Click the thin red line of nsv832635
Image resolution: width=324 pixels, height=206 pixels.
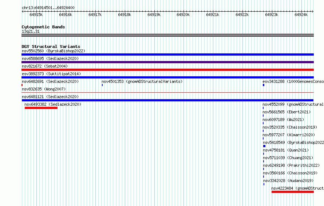(167, 93)
